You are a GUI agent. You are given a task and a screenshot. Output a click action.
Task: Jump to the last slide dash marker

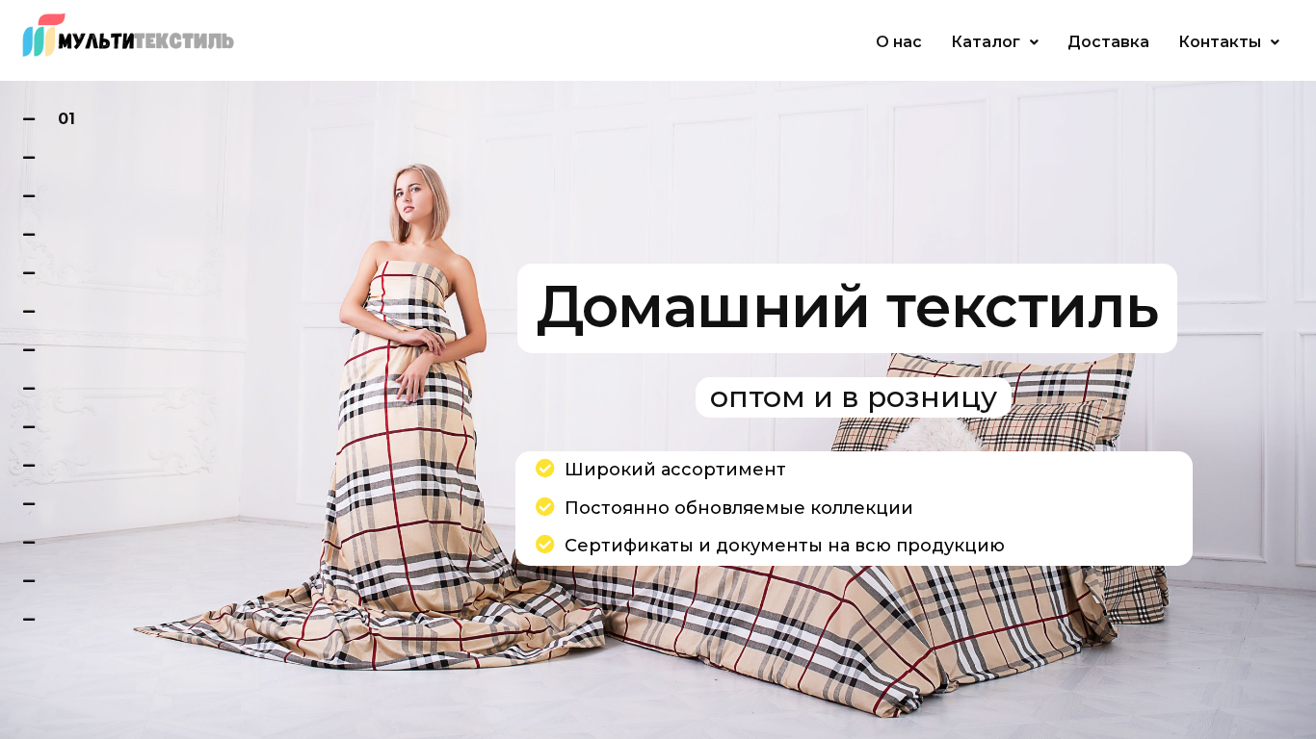[29, 619]
